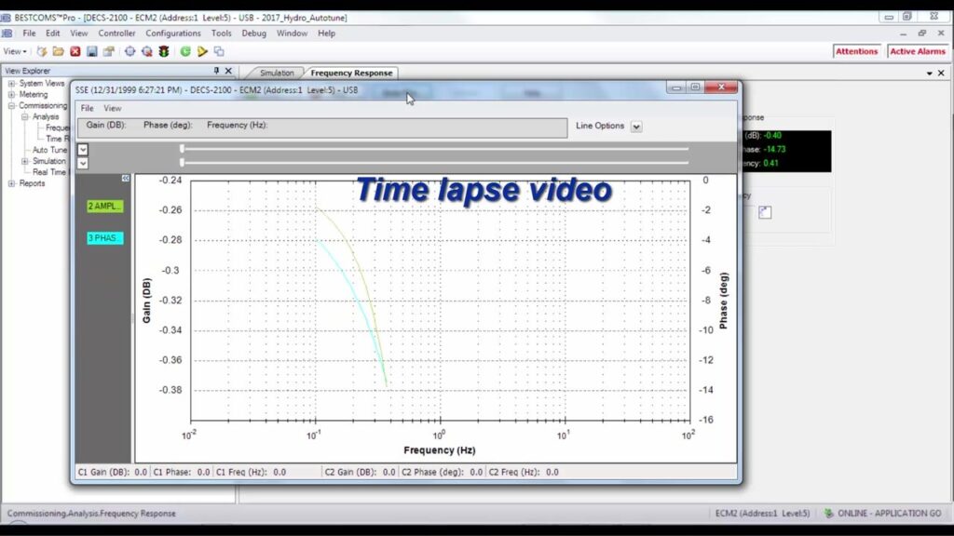Click the yellow arrow toolbar icon
The image size is (954, 536).
pos(202,51)
